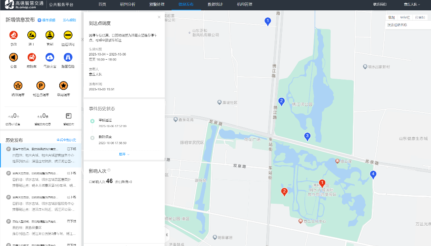Click the 绣江河公园 map label
The height and width of the screenshot is (246, 431).
pos(303,104)
